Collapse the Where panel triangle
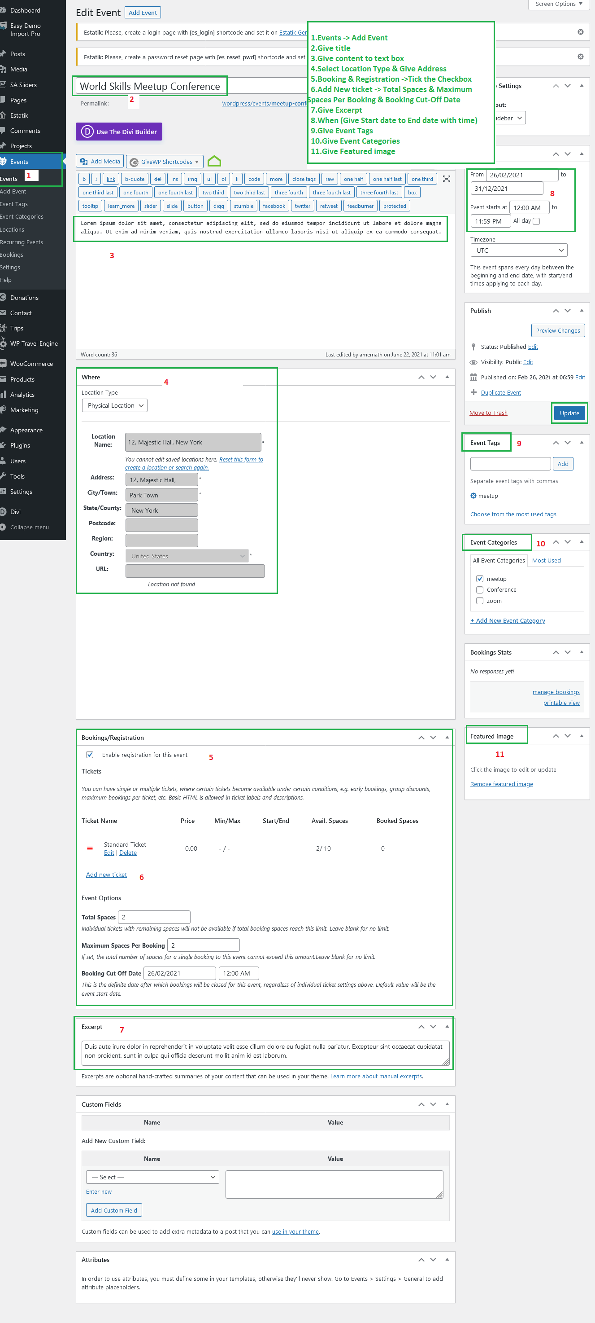The image size is (595, 1323). [447, 377]
